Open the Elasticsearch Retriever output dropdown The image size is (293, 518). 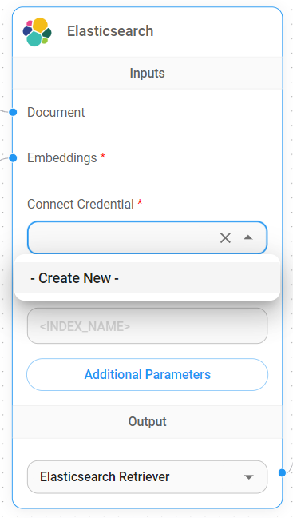[x=147, y=477]
